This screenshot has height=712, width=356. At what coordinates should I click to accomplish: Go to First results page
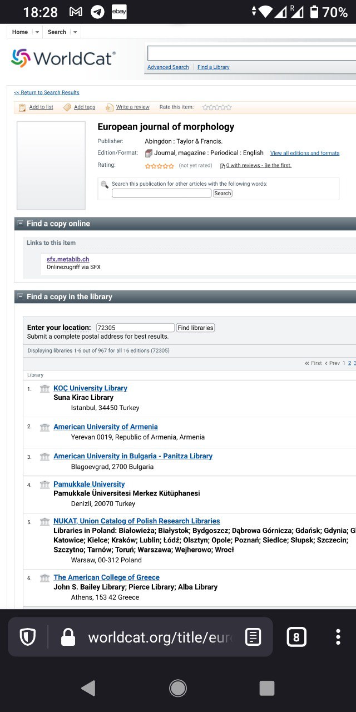313,363
